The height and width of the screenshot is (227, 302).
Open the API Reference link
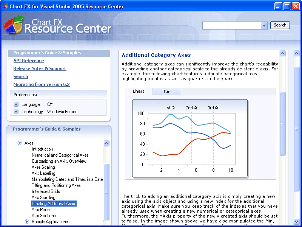pos(29,61)
